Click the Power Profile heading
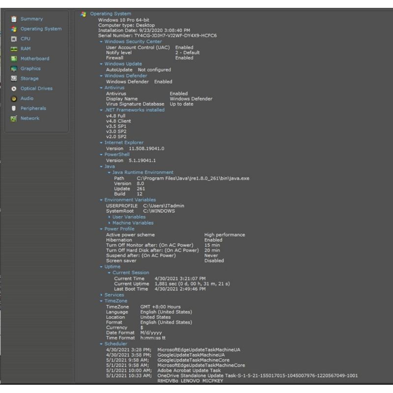The height and width of the screenshot is (393, 393). click(119, 229)
